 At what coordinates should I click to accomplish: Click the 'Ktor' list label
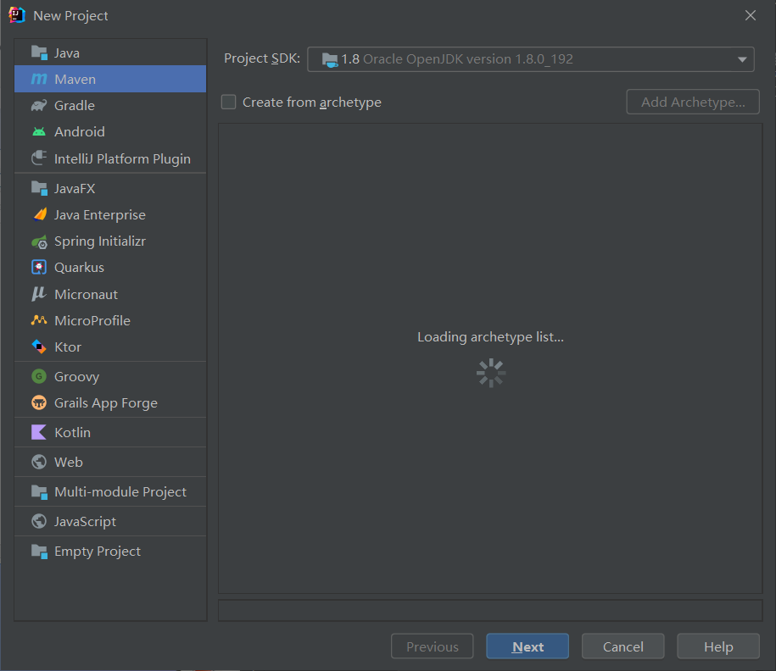tap(68, 347)
